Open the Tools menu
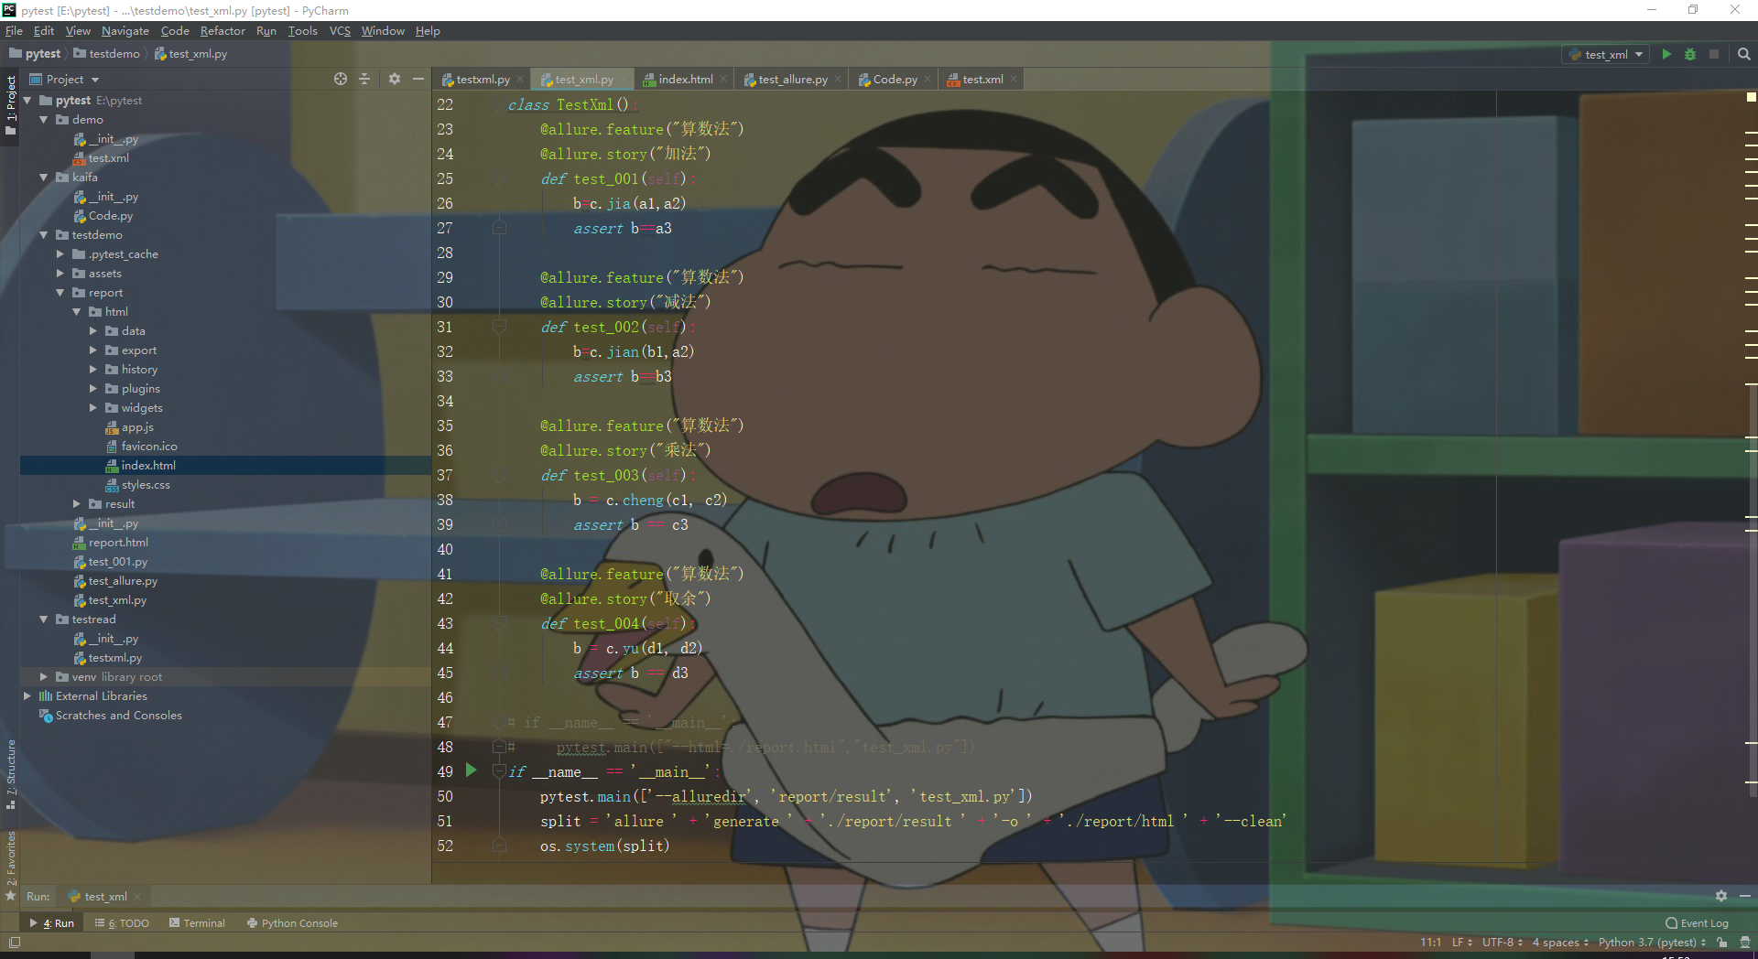Screen dimensions: 1758x959 pos(302,30)
